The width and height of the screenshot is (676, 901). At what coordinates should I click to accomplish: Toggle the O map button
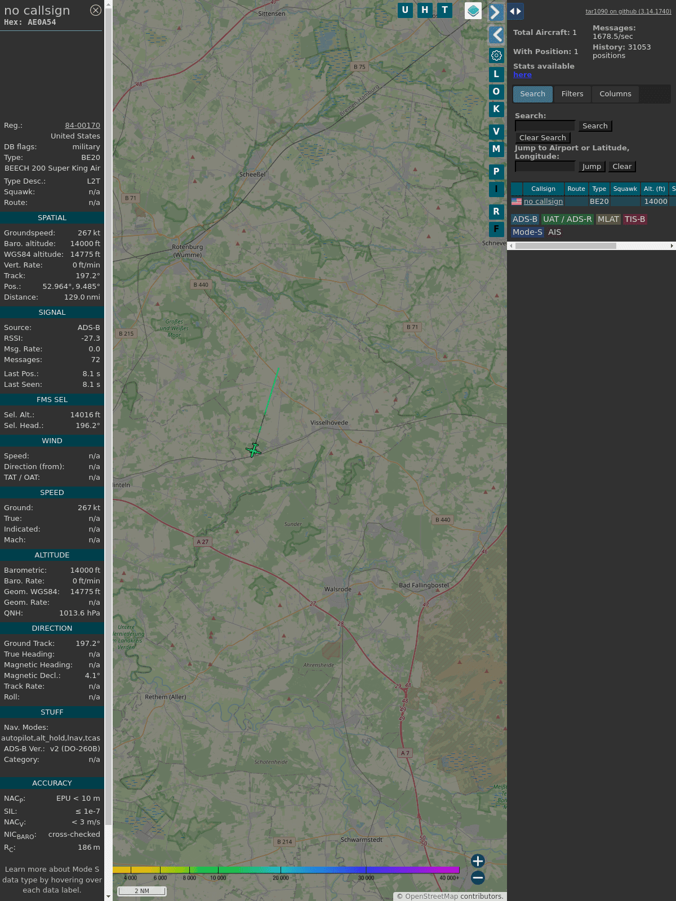pyautogui.click(x=496, y=92)
